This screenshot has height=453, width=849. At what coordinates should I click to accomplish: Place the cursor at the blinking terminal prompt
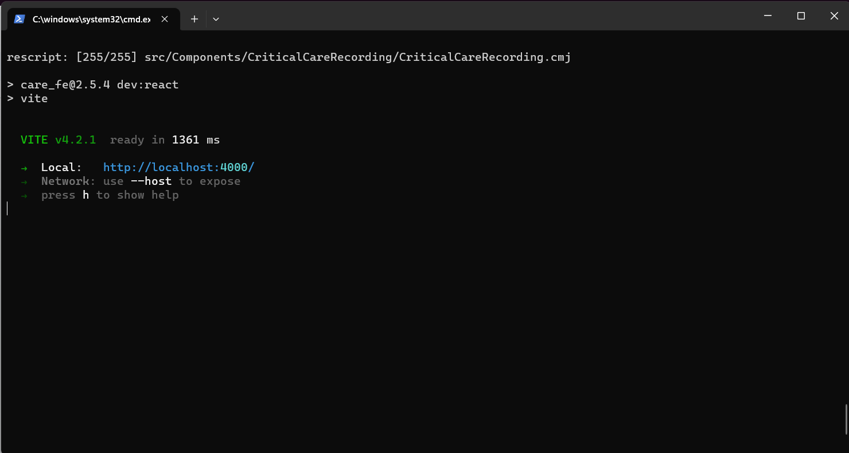(x=7, y=208)
